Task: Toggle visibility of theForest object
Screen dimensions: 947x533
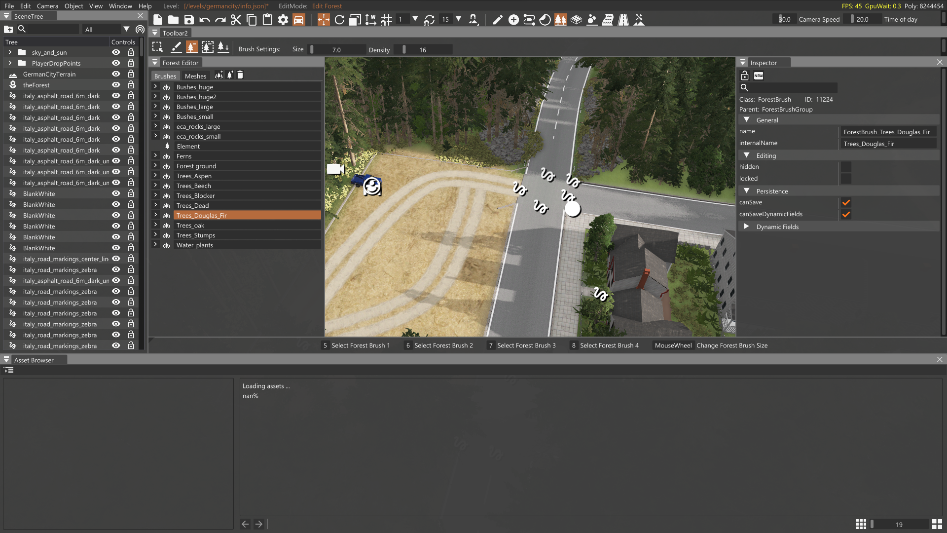Action: click(x=116, y=85)
